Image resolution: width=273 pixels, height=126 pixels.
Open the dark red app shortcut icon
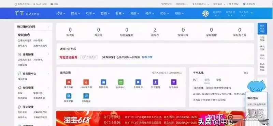69,82
